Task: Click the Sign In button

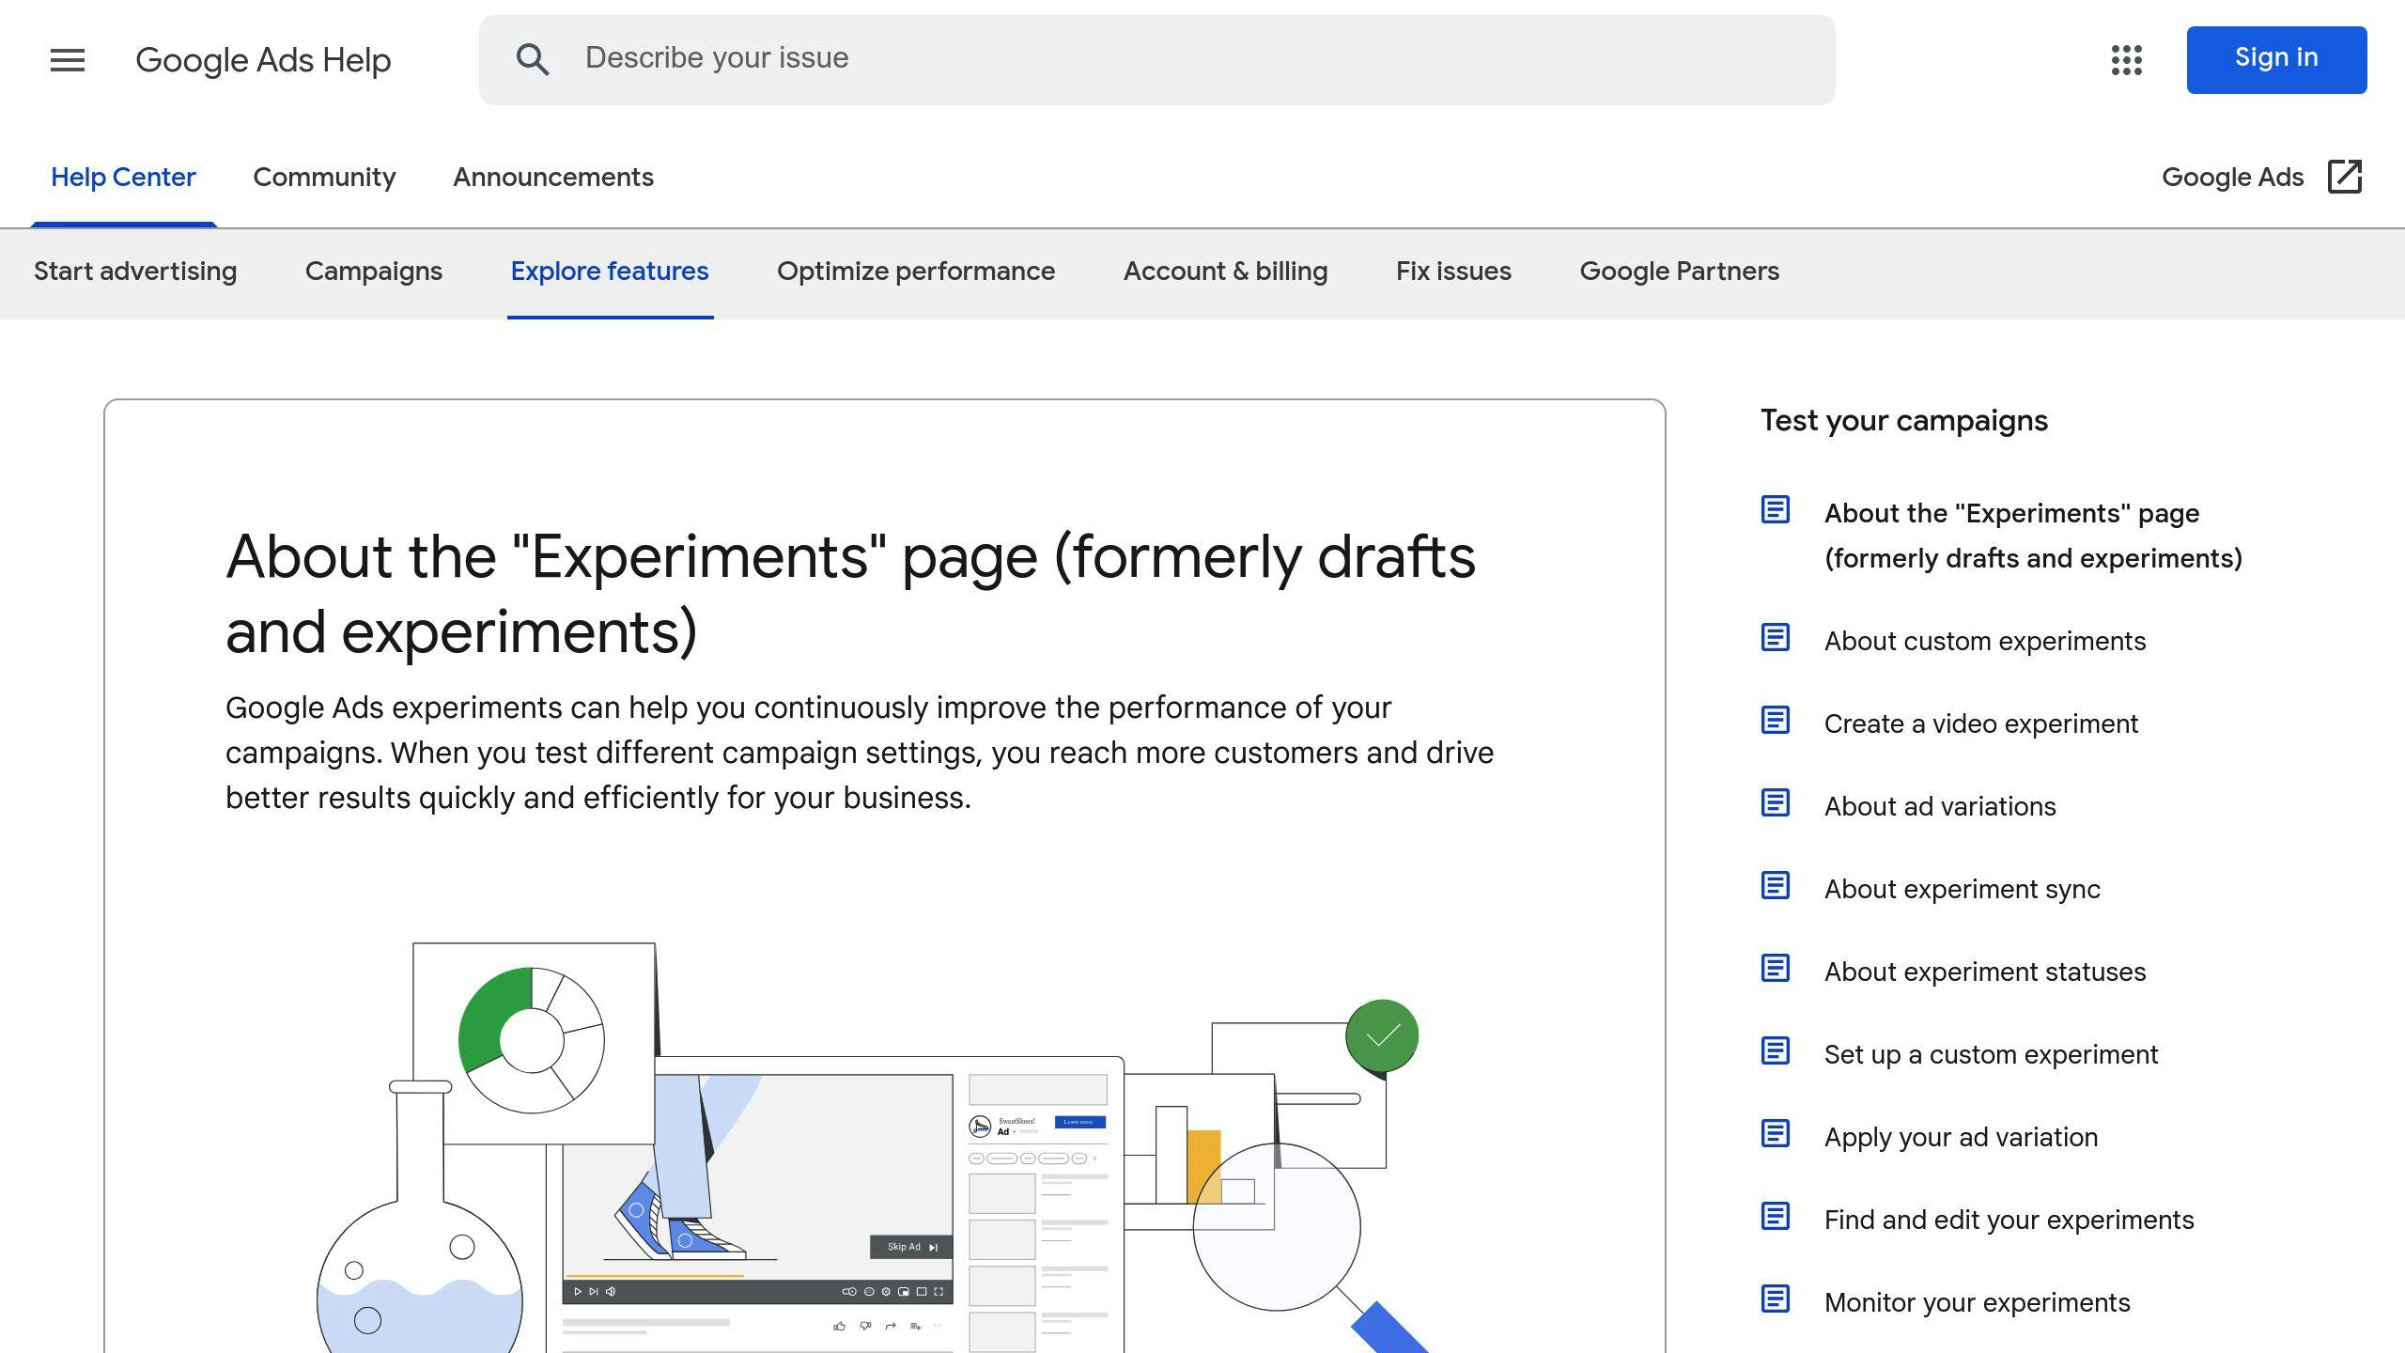Action: (x=2278, y=58)
